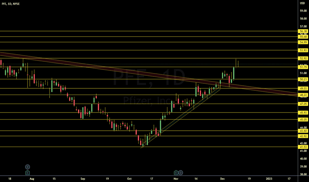Image resolution: width=309 pixels, height=182 pixels.
Task: Click the 39.00 price axis value
Action: pos(303,166)
